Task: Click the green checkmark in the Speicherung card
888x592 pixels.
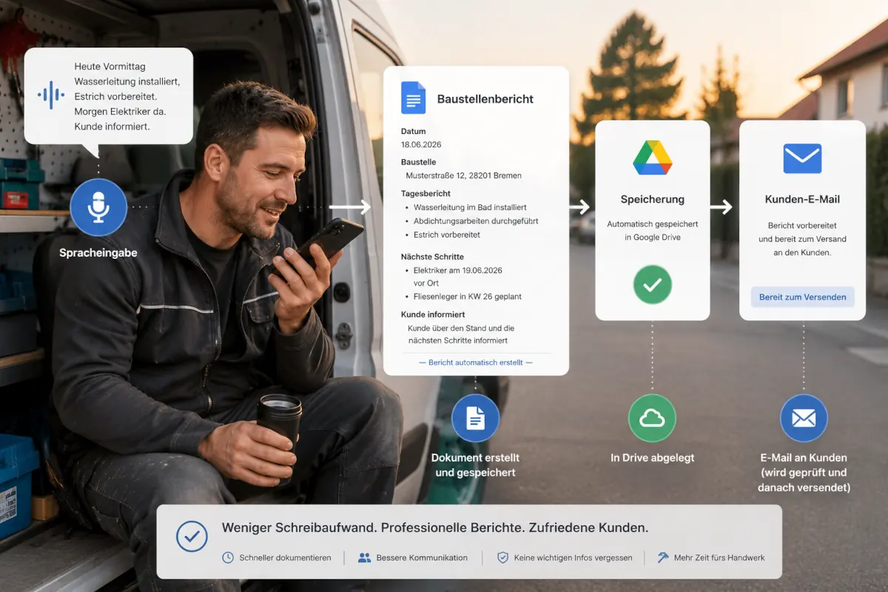Action: coord(652,285)
